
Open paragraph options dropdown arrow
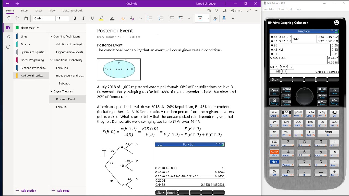coord(189,18)
